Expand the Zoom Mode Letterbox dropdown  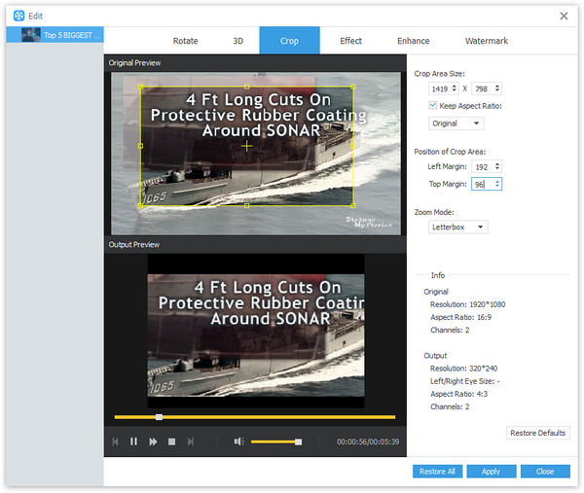(458, 227)
